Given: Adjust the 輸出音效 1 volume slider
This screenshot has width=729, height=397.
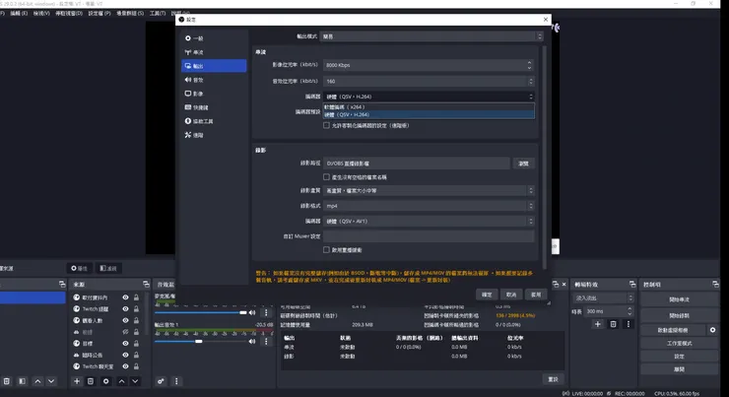Looking at the screenshot, I should (201, 341).
